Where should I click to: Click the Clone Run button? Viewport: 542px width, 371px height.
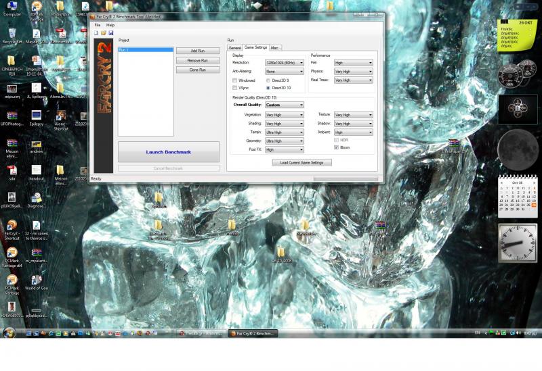point(198,70)
